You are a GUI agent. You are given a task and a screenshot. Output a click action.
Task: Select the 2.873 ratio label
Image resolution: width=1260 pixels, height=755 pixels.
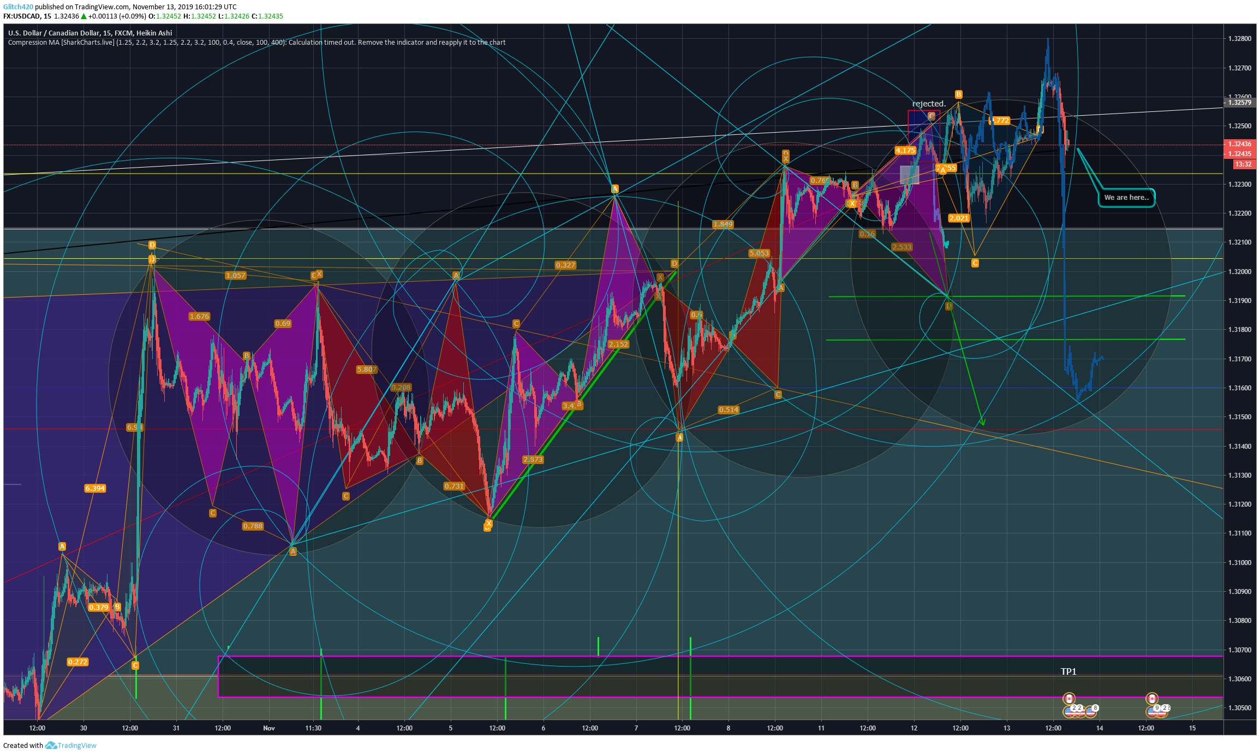tap(533, 460)
